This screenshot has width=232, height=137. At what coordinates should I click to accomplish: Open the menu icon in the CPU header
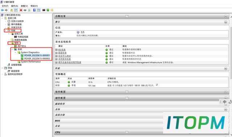pos(127,132)
